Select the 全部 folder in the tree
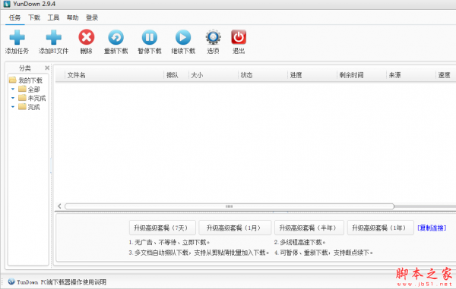Image resolution: width=456 pixels, height=289 pixels. (x=33, y=89)
